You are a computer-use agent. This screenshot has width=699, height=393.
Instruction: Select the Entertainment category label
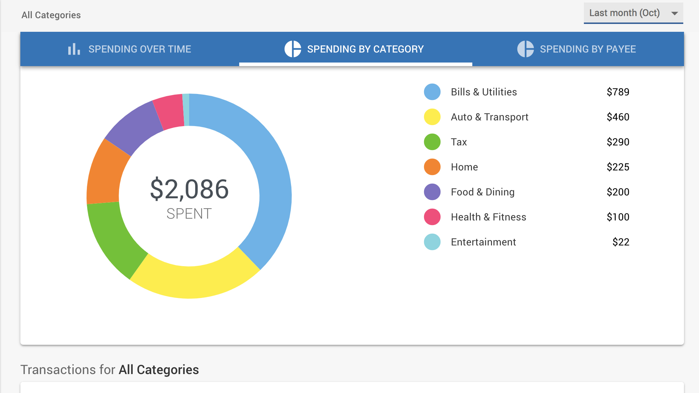[483, 242]
